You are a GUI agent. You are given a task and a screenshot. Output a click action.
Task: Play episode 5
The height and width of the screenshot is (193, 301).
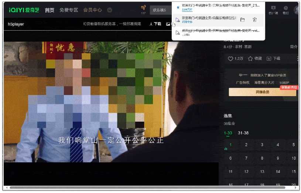(x=294, y=145)
